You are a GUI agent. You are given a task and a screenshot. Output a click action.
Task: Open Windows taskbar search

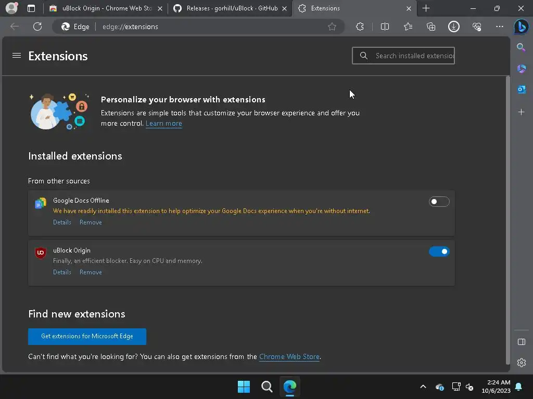coord(267,387)
